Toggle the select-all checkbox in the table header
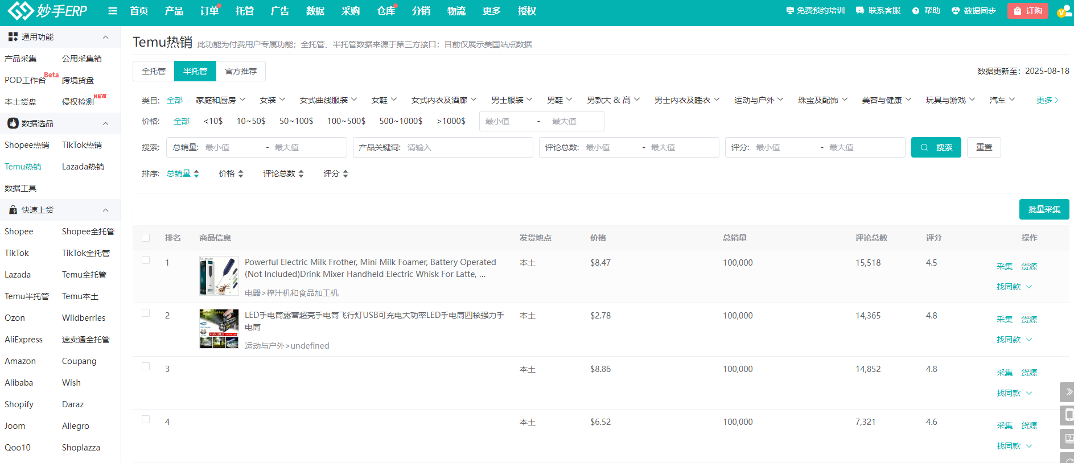The height and width of the screenshot is (463, 1074). click(x=146, y=238)
